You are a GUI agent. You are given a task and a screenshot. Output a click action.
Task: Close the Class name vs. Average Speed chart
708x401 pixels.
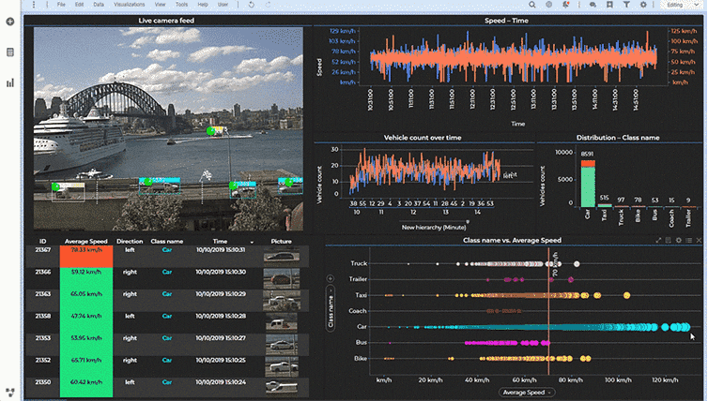pyautogui.click(x=699, y=241)
